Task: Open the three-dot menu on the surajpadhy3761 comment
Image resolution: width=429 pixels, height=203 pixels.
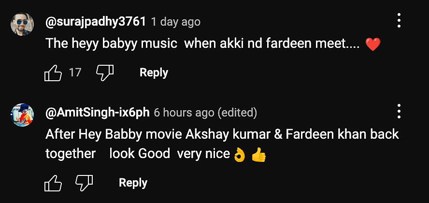Action: [399, 20]
